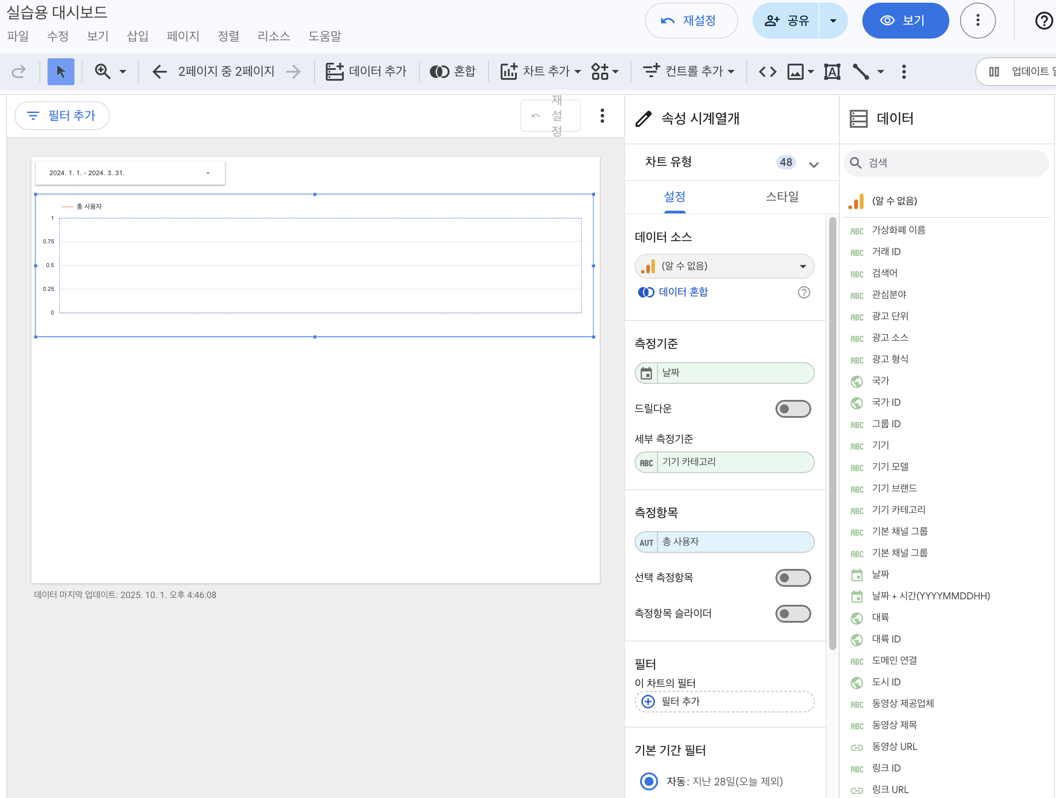Click the 재설정 button in header
This screenshot has height=798, width=1056.
(691, 21)
